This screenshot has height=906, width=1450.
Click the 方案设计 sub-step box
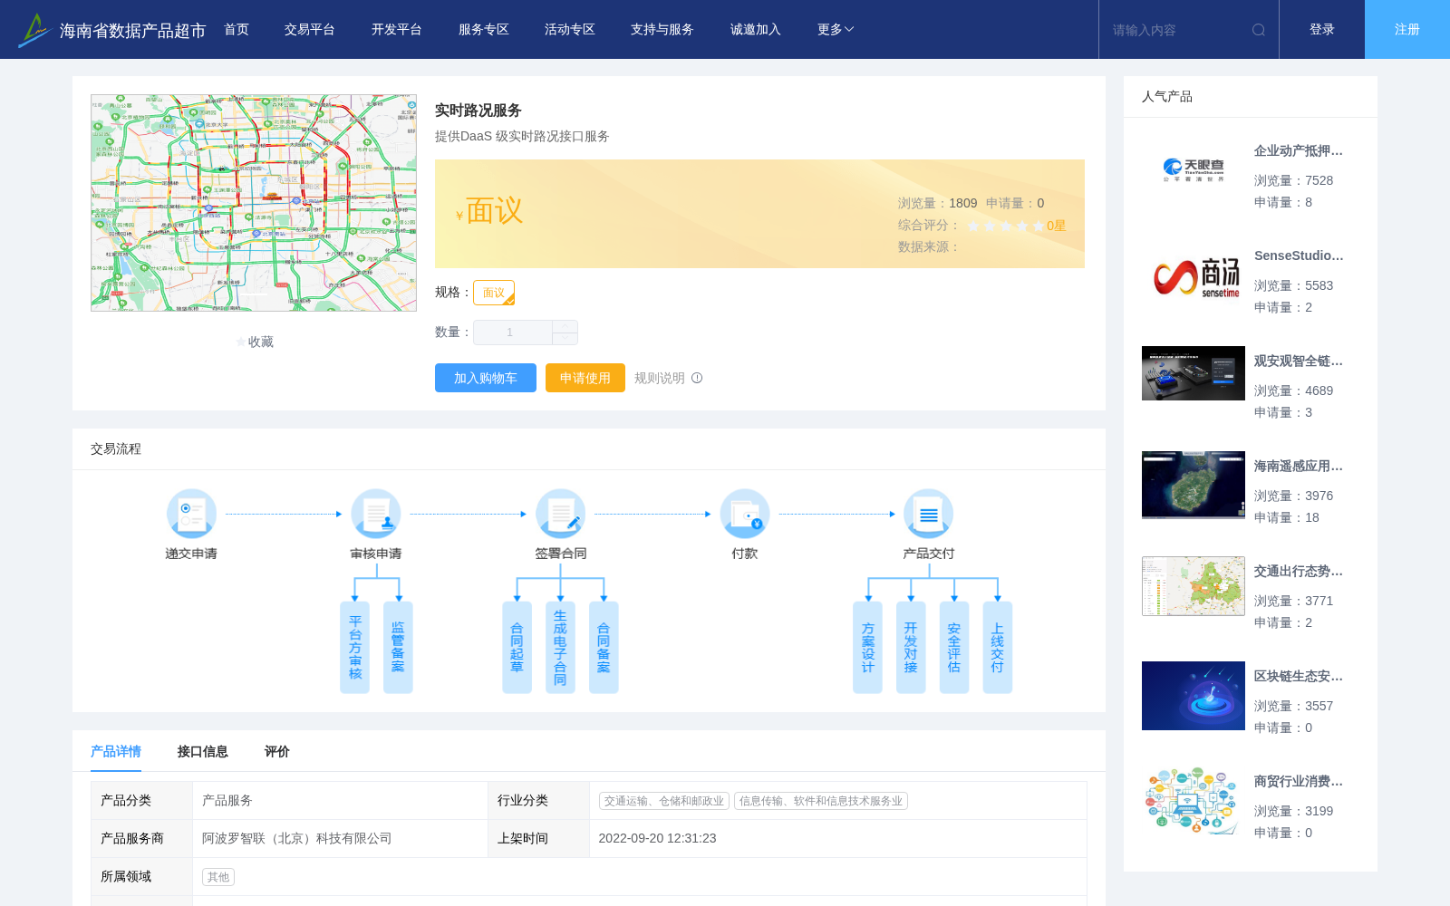(x=868, y=648)
